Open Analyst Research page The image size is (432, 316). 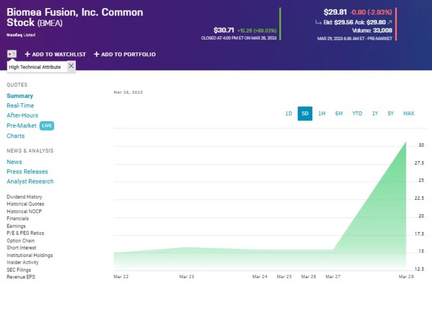30,181
